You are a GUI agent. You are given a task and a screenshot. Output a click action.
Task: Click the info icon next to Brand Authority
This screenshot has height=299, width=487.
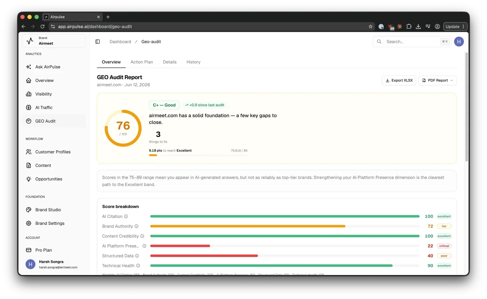tap(136, 226)
